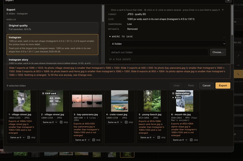The height and width of the screenshot is (161, 243).
Task: Toggle skip for slide 3 bay-panorama.jpg
Action: (x=94, y=140)
